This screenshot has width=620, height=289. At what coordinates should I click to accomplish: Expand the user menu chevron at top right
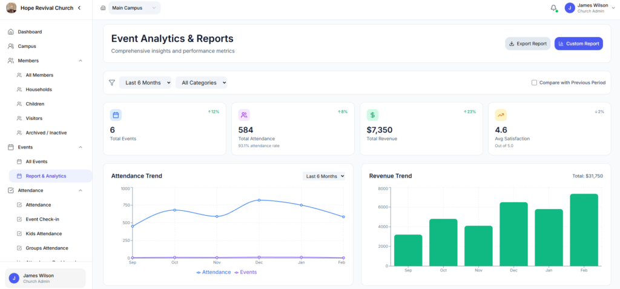(x=613, y=8)
